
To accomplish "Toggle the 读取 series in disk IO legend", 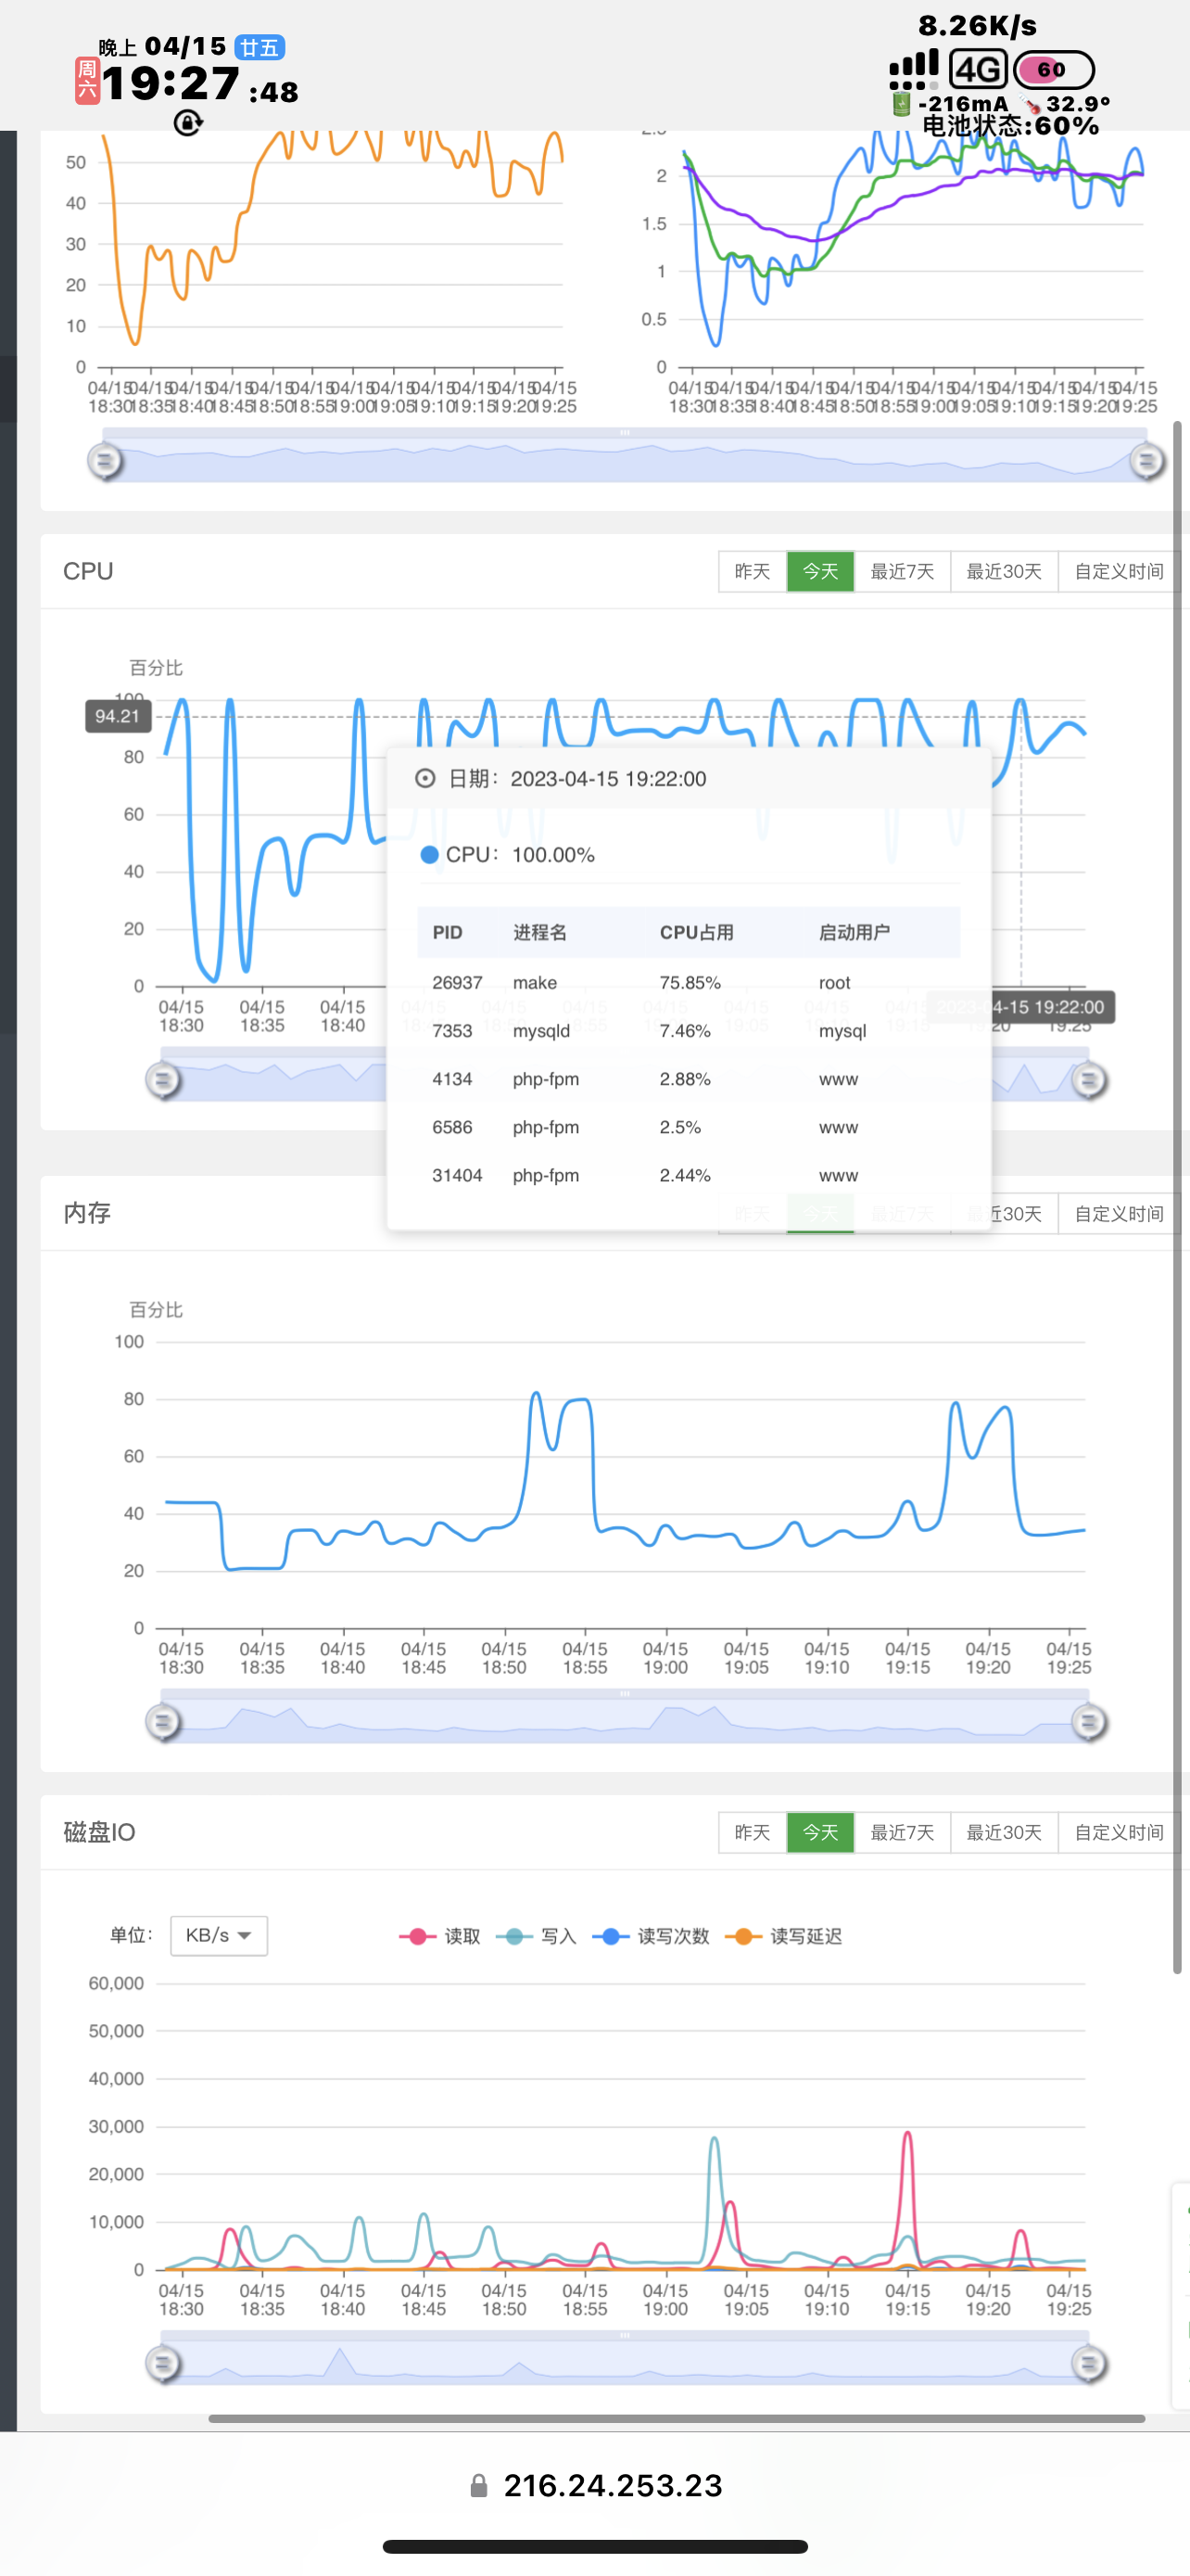I will click(439, 1936).
